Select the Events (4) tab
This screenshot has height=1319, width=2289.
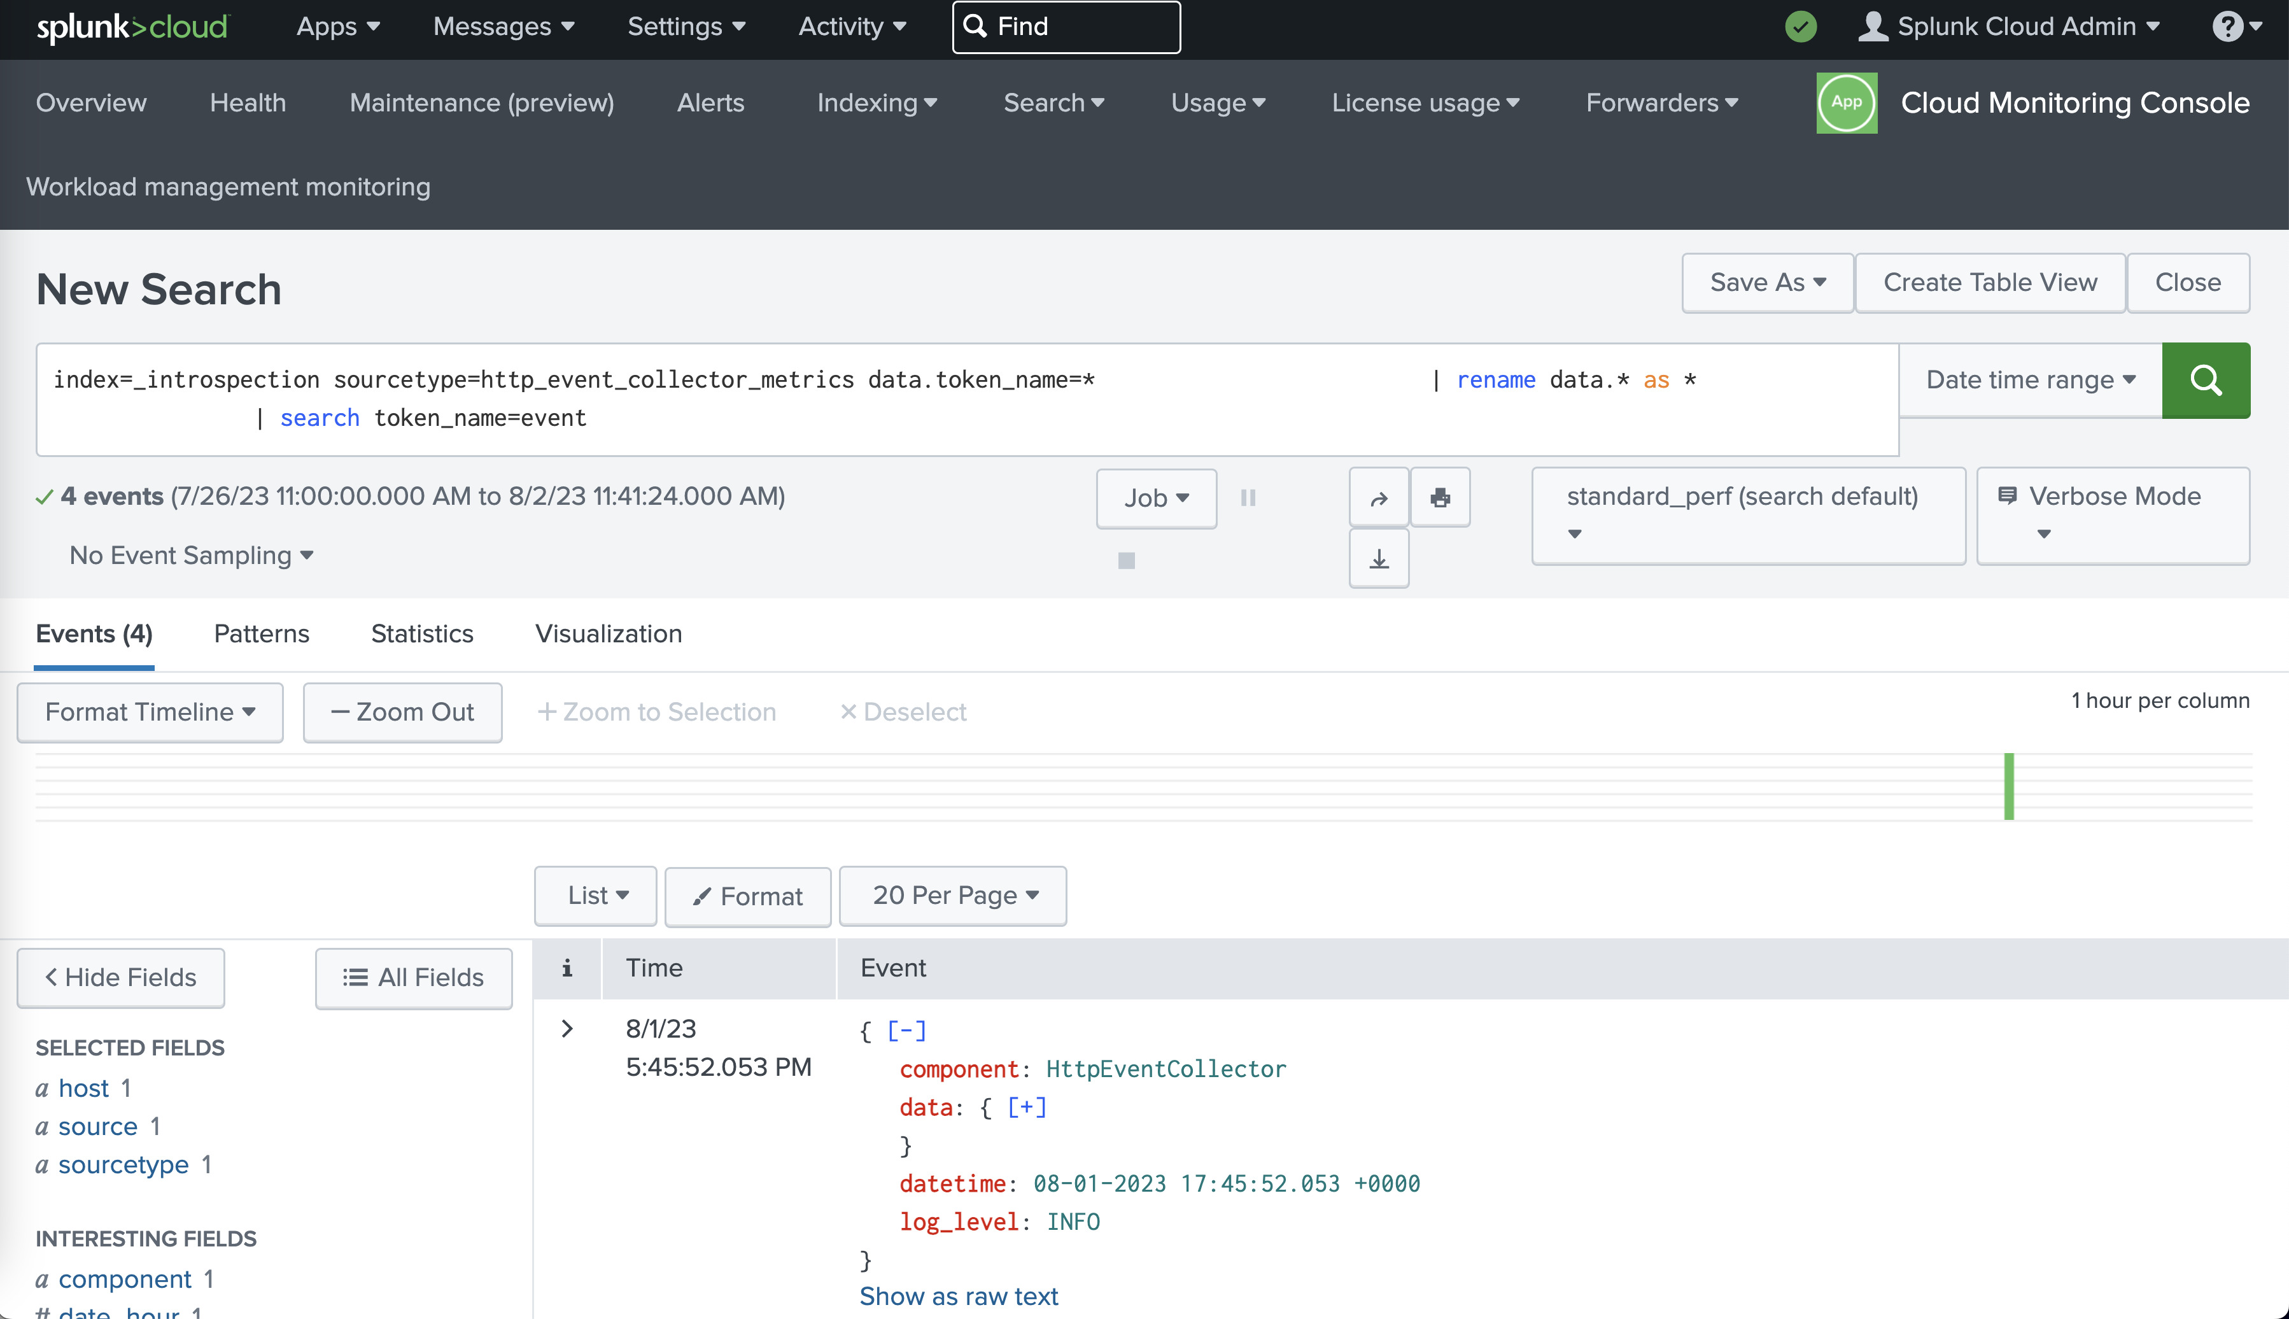(94, 634)
